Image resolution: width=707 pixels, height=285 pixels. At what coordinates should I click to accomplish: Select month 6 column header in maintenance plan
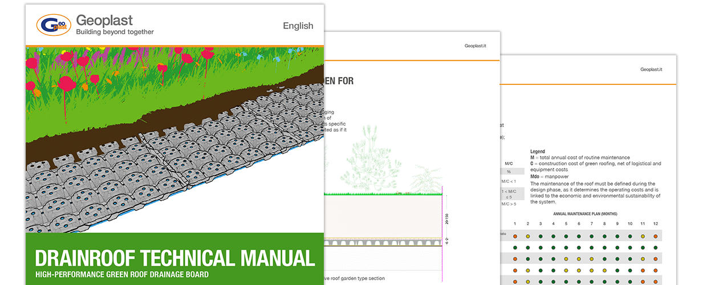click(x=579, y=223)
